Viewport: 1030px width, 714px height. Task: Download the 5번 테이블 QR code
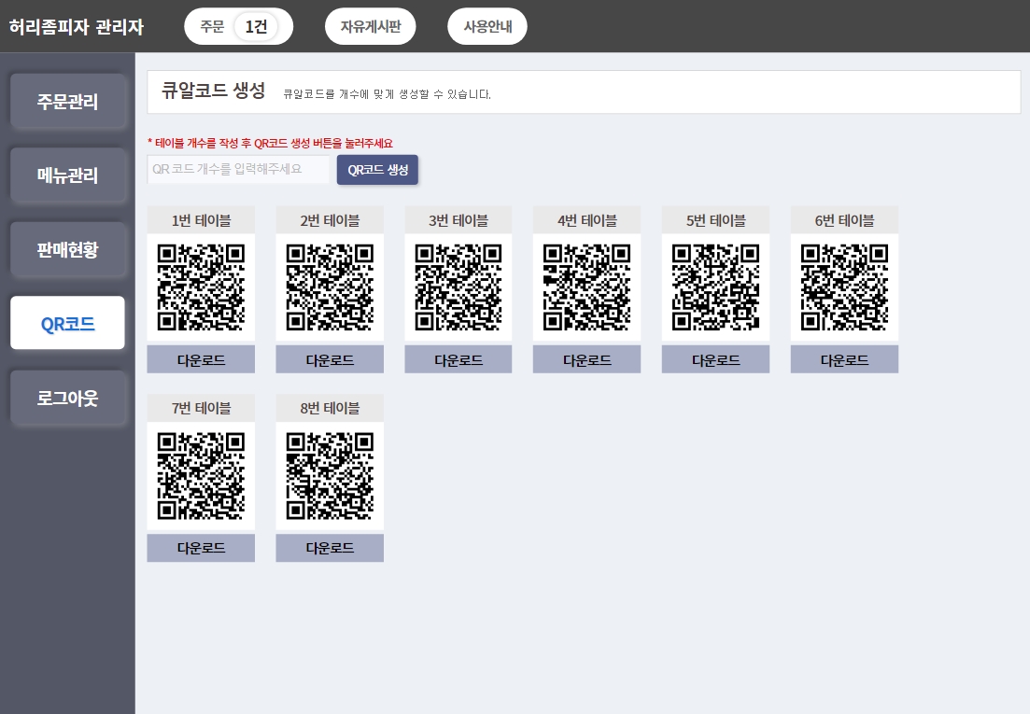coord(715,358)
